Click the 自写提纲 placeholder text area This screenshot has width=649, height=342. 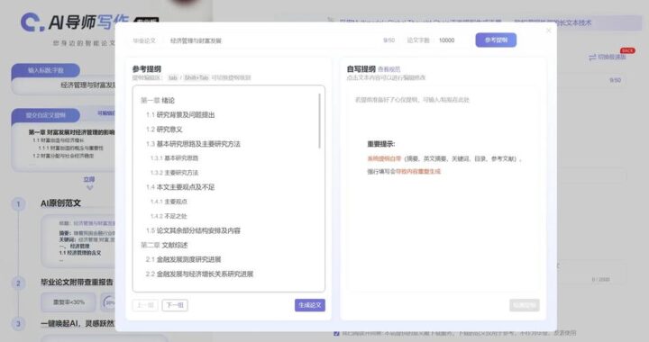(x=412, y=100)
